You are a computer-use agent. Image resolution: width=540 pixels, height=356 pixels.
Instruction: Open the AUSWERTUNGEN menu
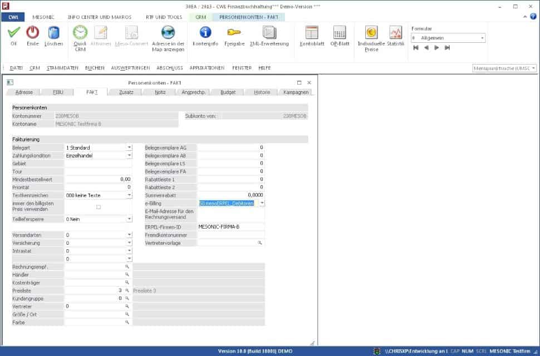coord(130,68)
